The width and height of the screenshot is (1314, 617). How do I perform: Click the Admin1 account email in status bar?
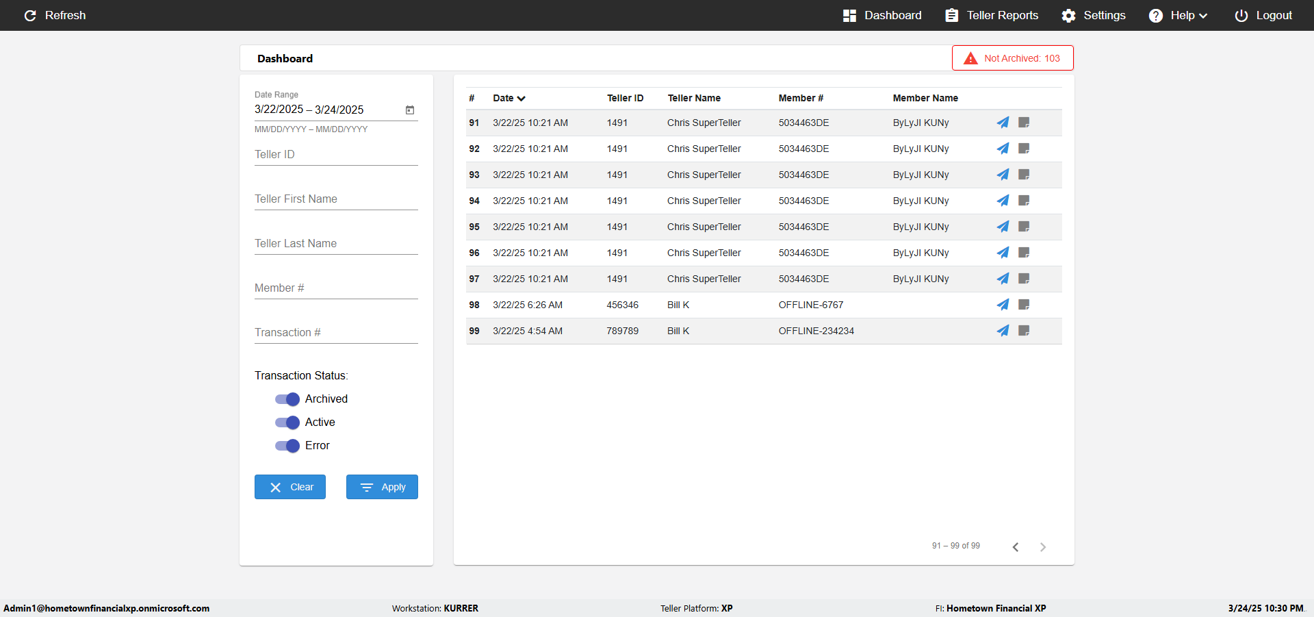pyautogui.click(x=107, y=608)
